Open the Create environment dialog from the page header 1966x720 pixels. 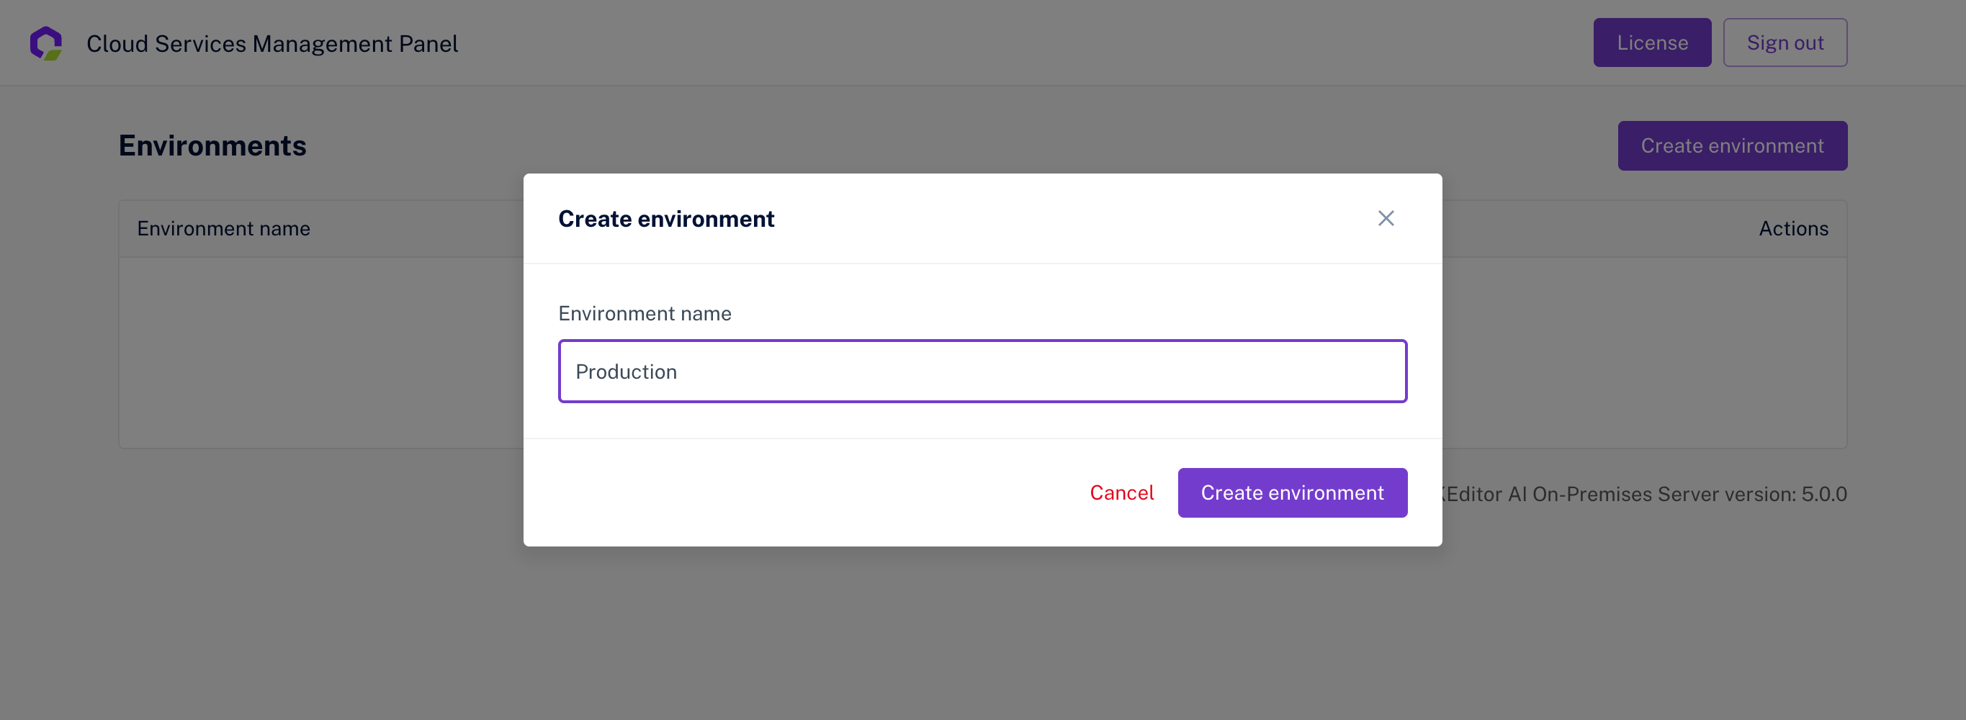(1733, 145)
